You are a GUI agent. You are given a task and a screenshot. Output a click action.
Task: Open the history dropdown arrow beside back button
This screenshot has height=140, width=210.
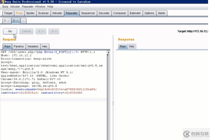point(43,31)
